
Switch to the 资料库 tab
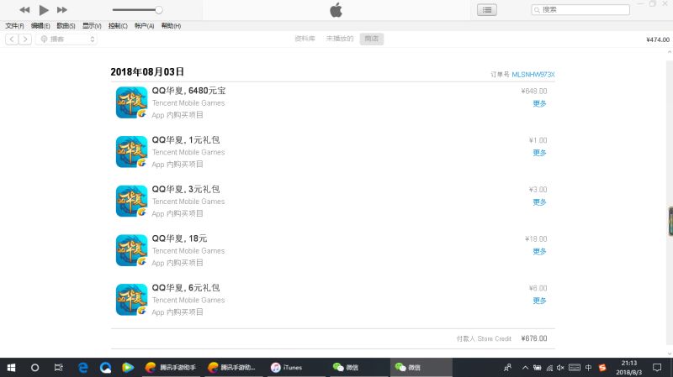tap(305, 39)
